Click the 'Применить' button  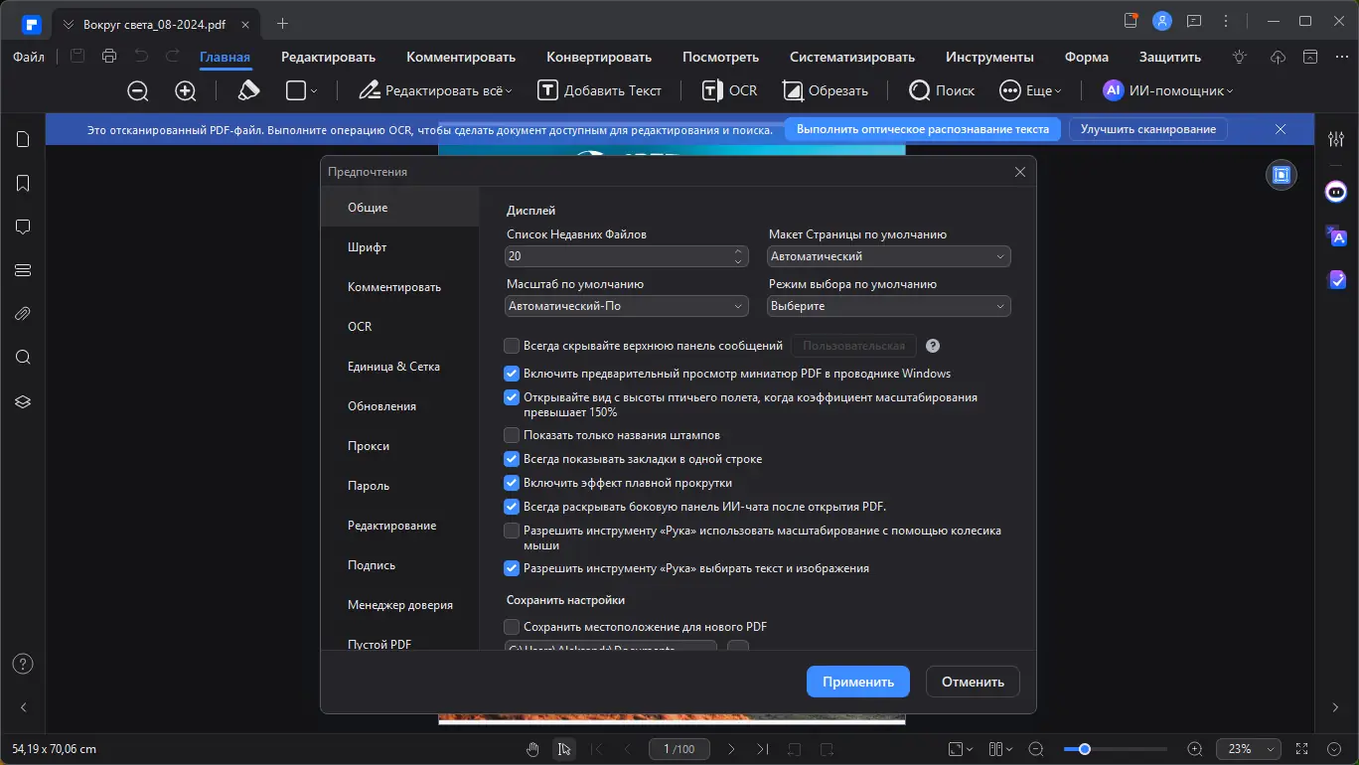[858, 682]
